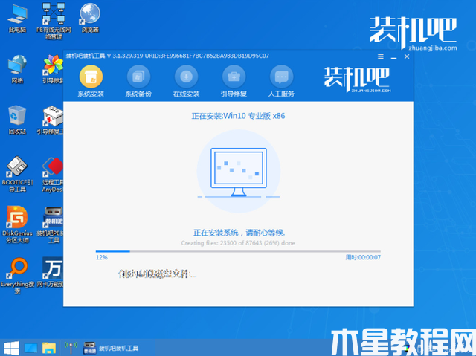Launch the 浏览器 desktop shortcut
476x356 pixels.
(x=90, y=18)
